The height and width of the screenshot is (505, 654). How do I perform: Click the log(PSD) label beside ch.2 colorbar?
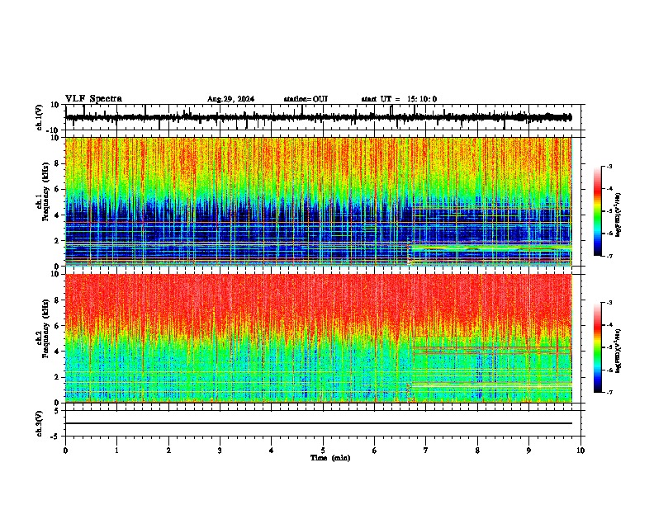pos(618,351)
